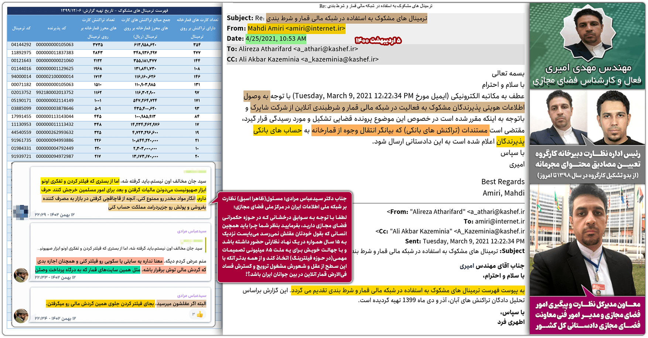Click the کد ترمینال column header in table
Viewport: 648px width, 338px height.
tap(21, 28)
